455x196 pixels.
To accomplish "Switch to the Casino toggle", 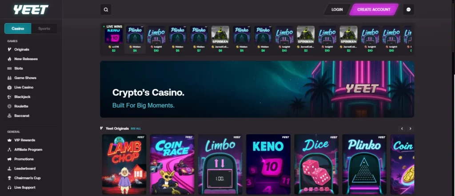I will pos(18,28).
